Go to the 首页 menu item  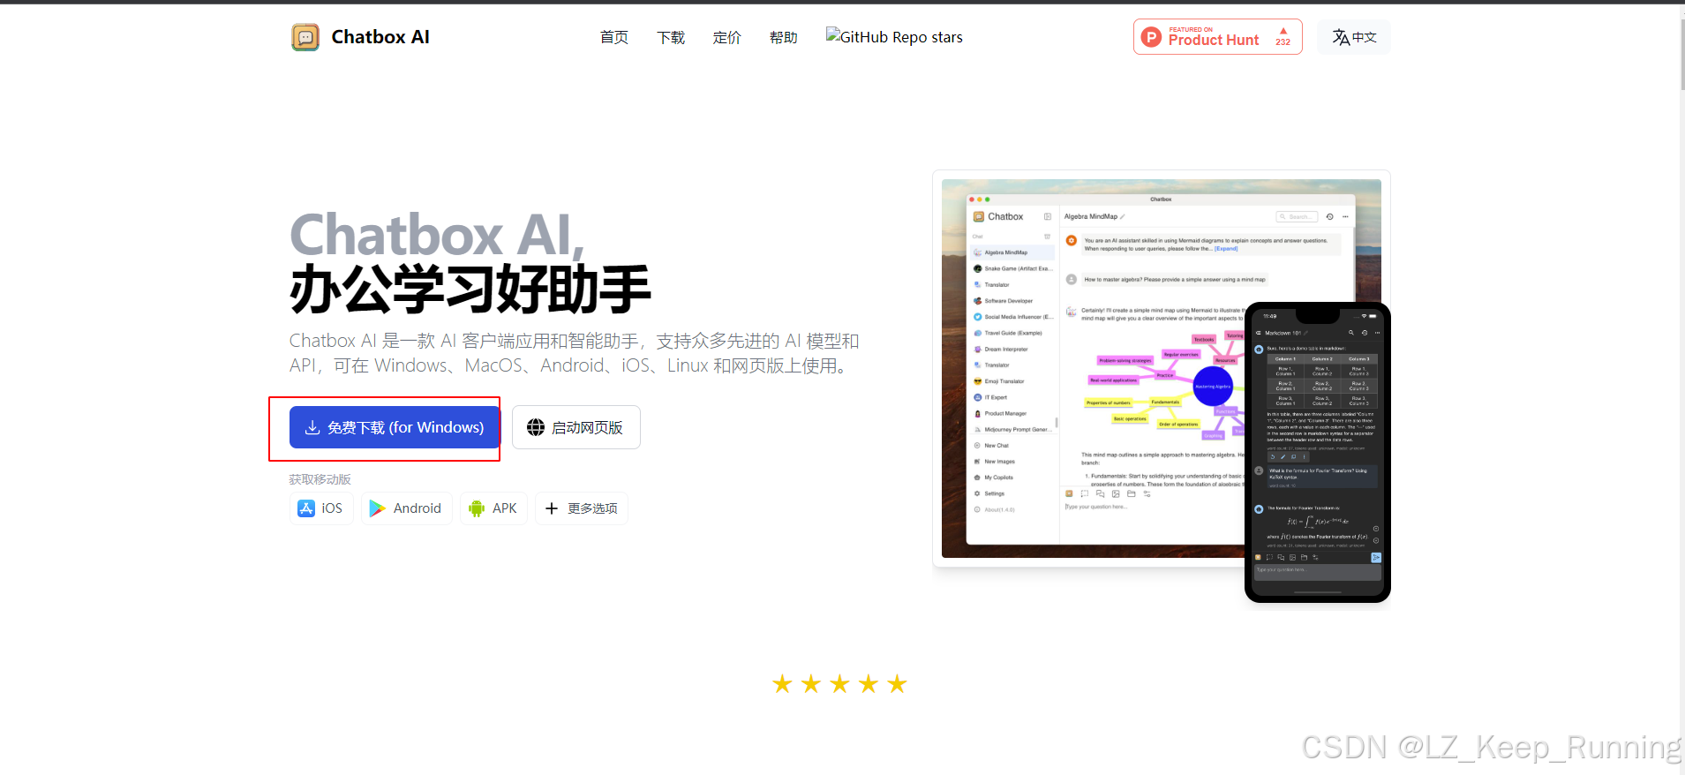coord(614,37)
